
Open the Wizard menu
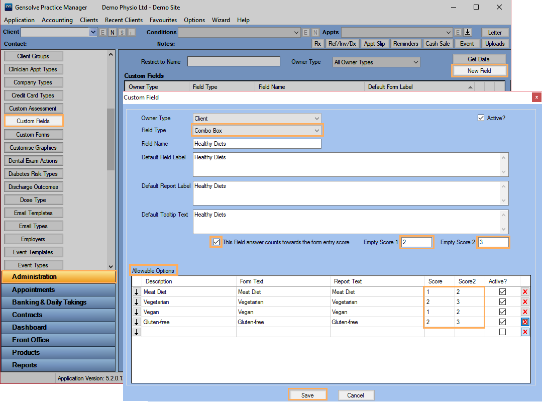221,20
